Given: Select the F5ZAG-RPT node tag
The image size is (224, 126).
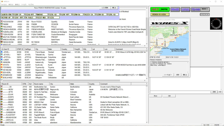Looking at the screenshot, I should point(30,14).
